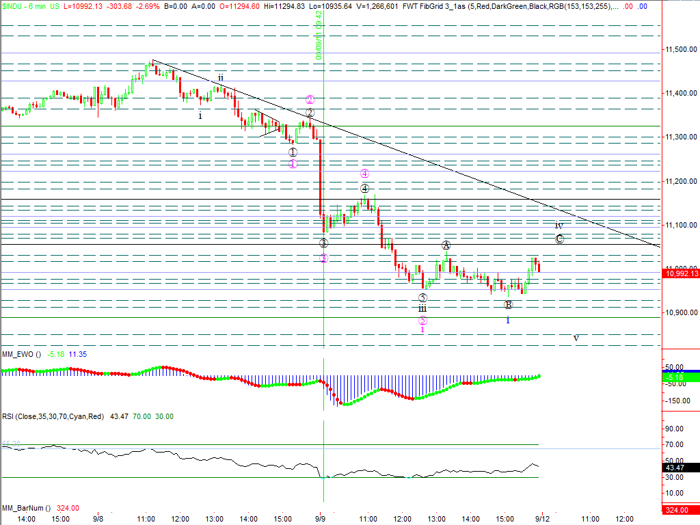
Task: Click the wave iv label
Action: click(x=559, y=226)
